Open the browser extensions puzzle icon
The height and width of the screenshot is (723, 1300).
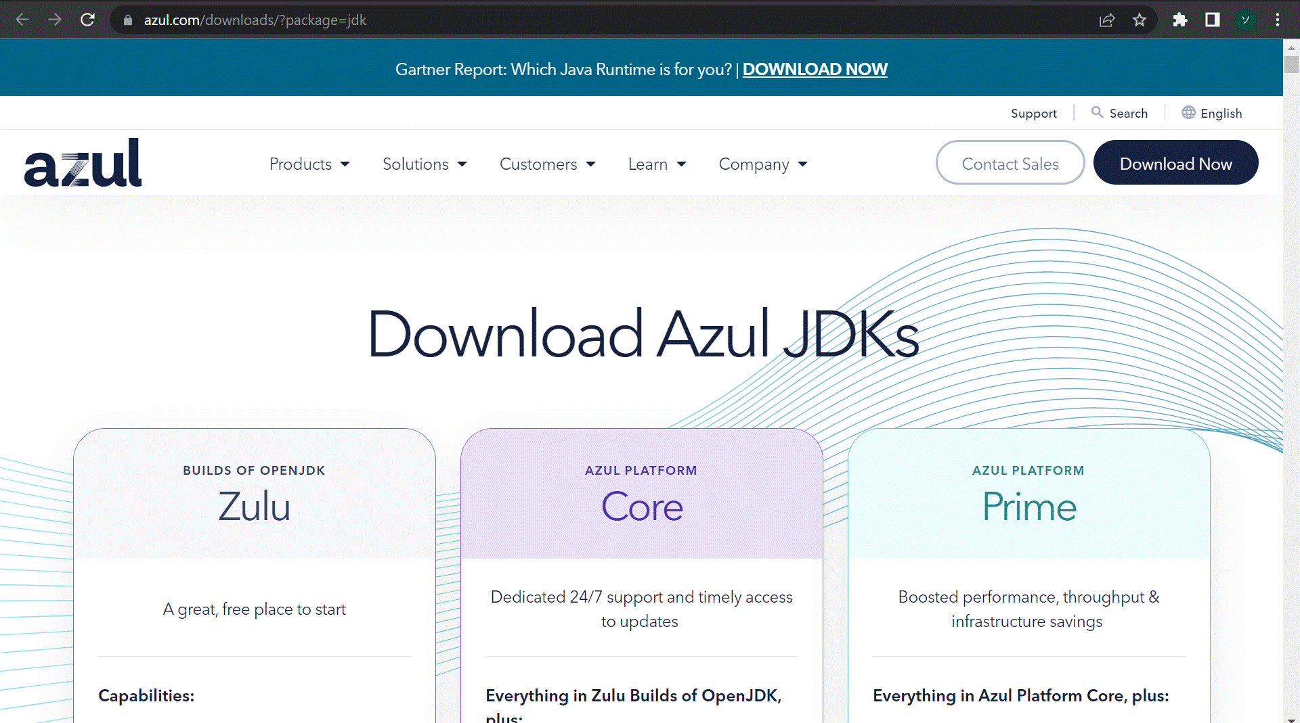click(x=1180, y=20)
